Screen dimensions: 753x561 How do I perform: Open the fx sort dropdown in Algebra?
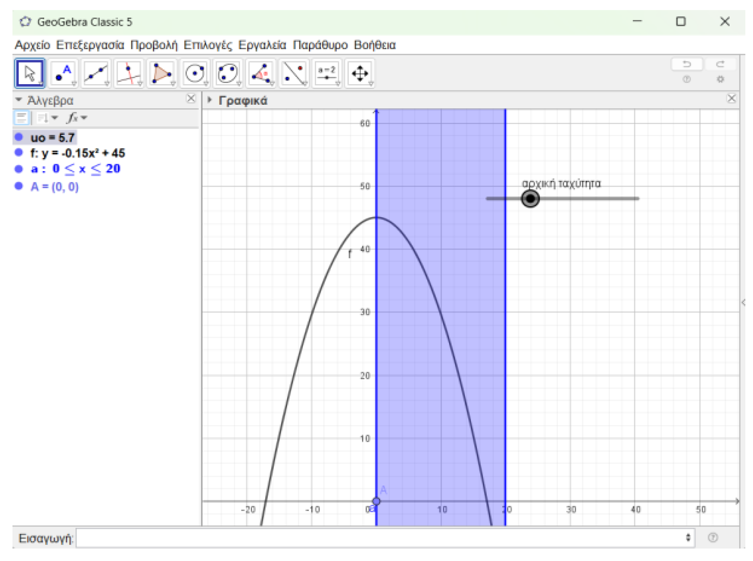(77, 118)
